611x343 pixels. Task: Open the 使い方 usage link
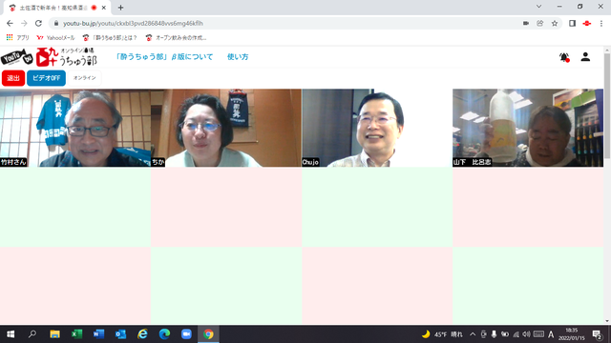238,57
